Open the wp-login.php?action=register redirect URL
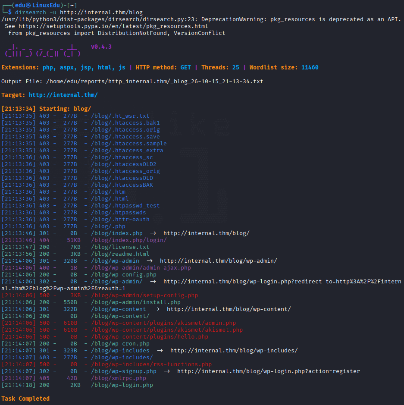The width and height of the screenshot is (404, 405). (x=269, y=371)
